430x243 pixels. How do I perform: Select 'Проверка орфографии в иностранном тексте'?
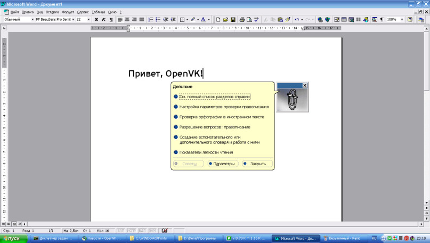coord(222,117)
